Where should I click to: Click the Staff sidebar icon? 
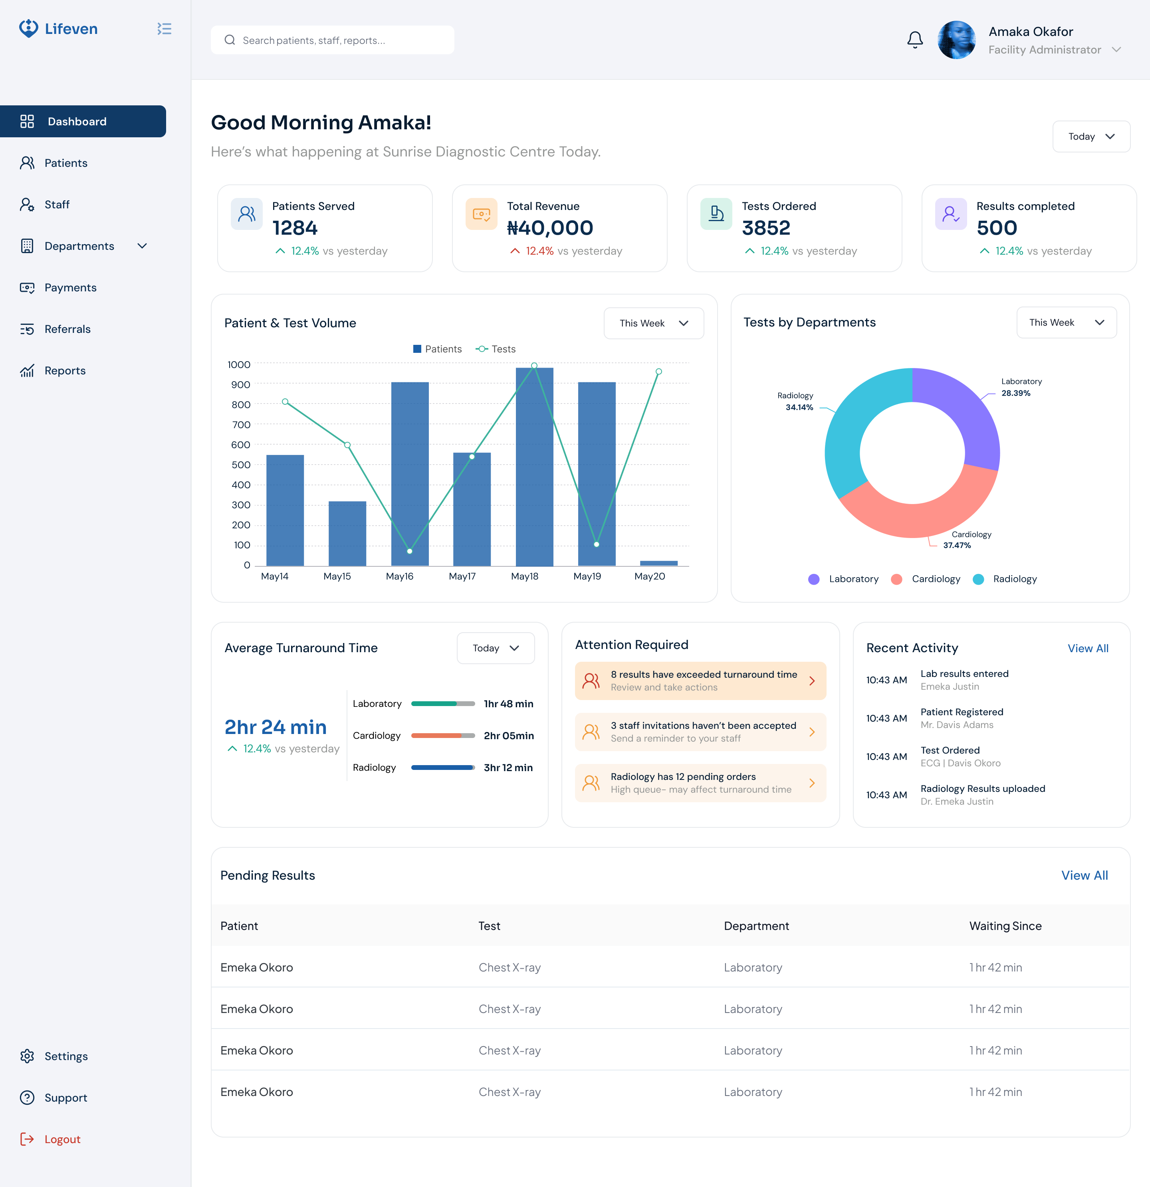point(27,205)
